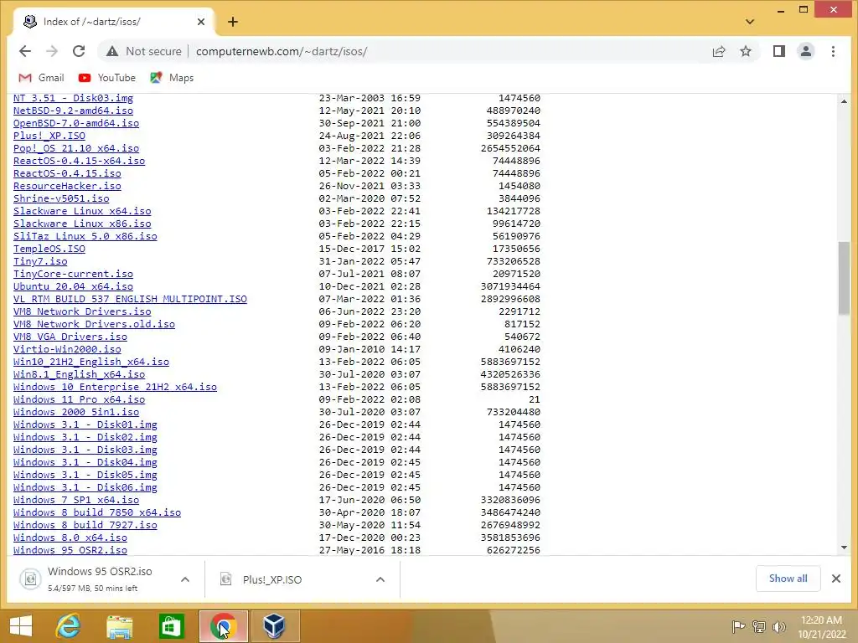Click the scrollbar down arrow

[844, 548]
